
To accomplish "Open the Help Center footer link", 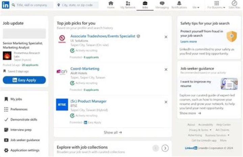I will (x=223, y=125).
